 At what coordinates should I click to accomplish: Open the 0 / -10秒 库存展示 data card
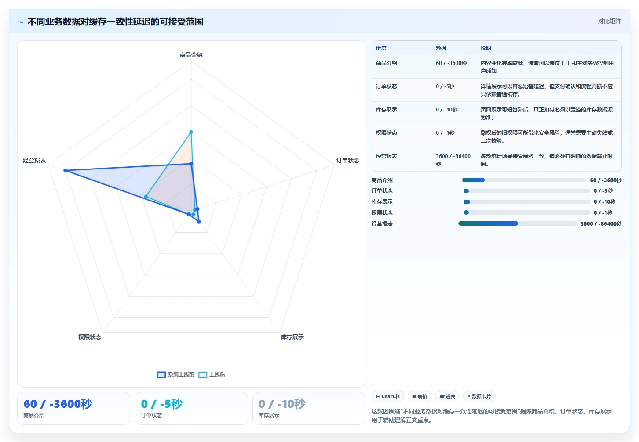(x=309, y=408)
